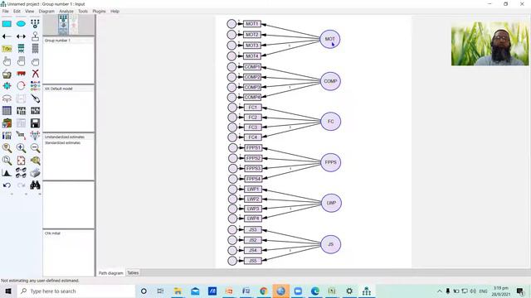This screenshot has height=298, width=531.
Task: Select the CFA initial file entry
Action: [x=52, y=233]
